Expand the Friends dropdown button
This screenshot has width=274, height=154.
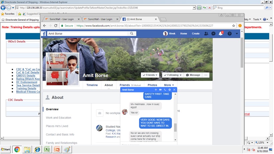pyautogui.click(x=150, y=75)
